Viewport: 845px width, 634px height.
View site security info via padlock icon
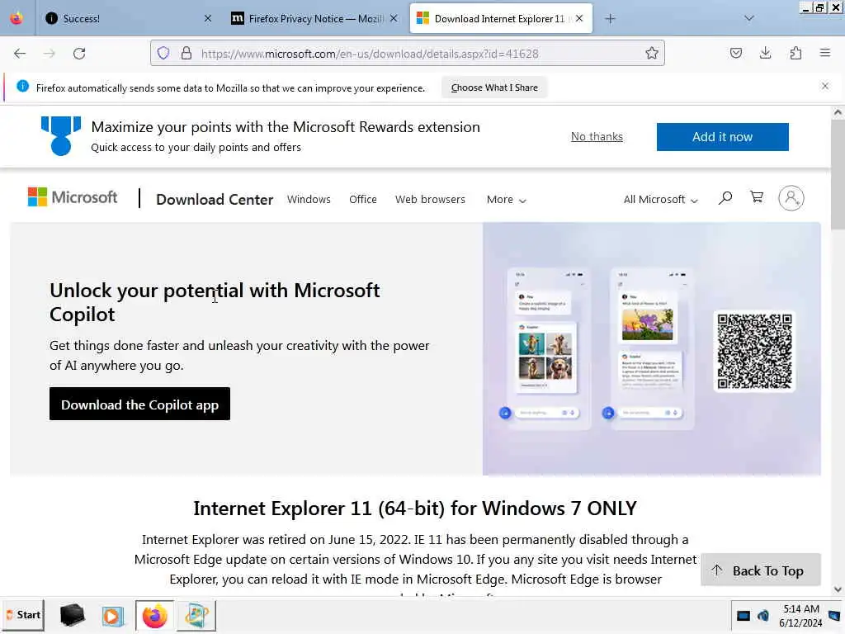click(x=186, y=54)
